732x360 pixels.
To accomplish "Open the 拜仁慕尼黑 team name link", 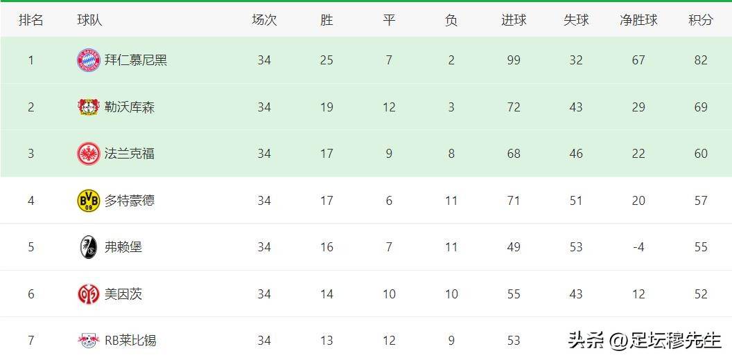I will (136, 60).
